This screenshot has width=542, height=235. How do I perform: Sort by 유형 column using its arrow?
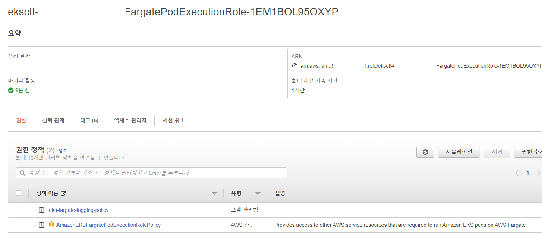(x=258, y=193)
